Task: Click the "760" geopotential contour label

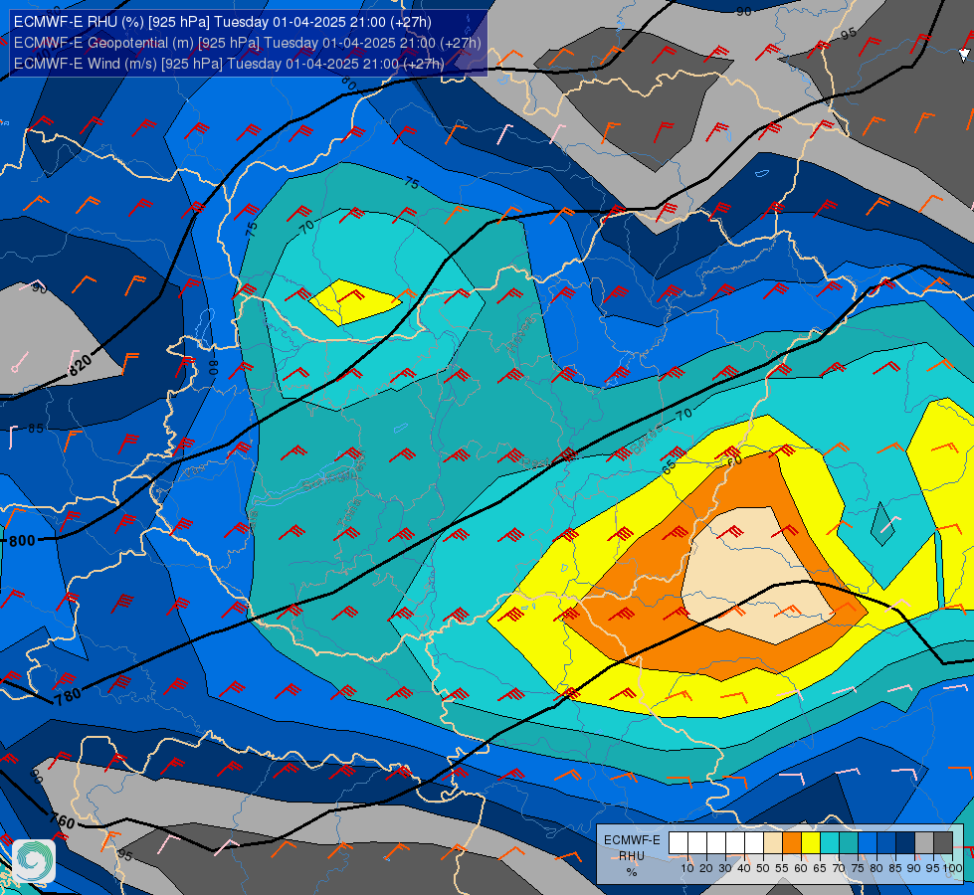Action: [x=62, y=821]
